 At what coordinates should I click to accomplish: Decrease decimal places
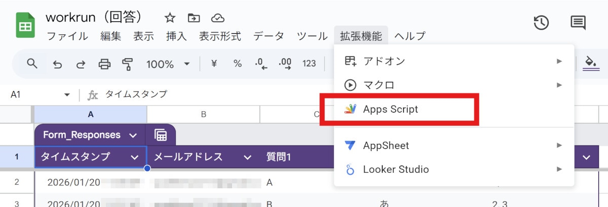click(x=261, y=64)
